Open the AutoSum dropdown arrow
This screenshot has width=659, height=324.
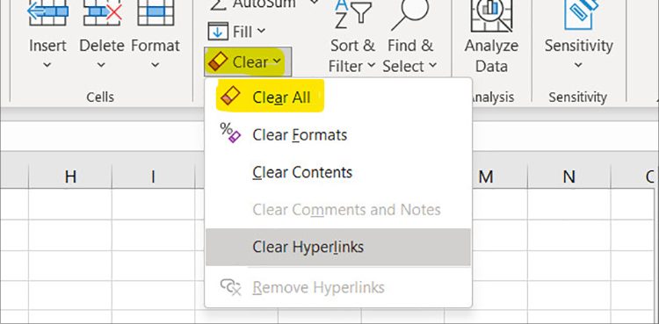coord(314,3)
